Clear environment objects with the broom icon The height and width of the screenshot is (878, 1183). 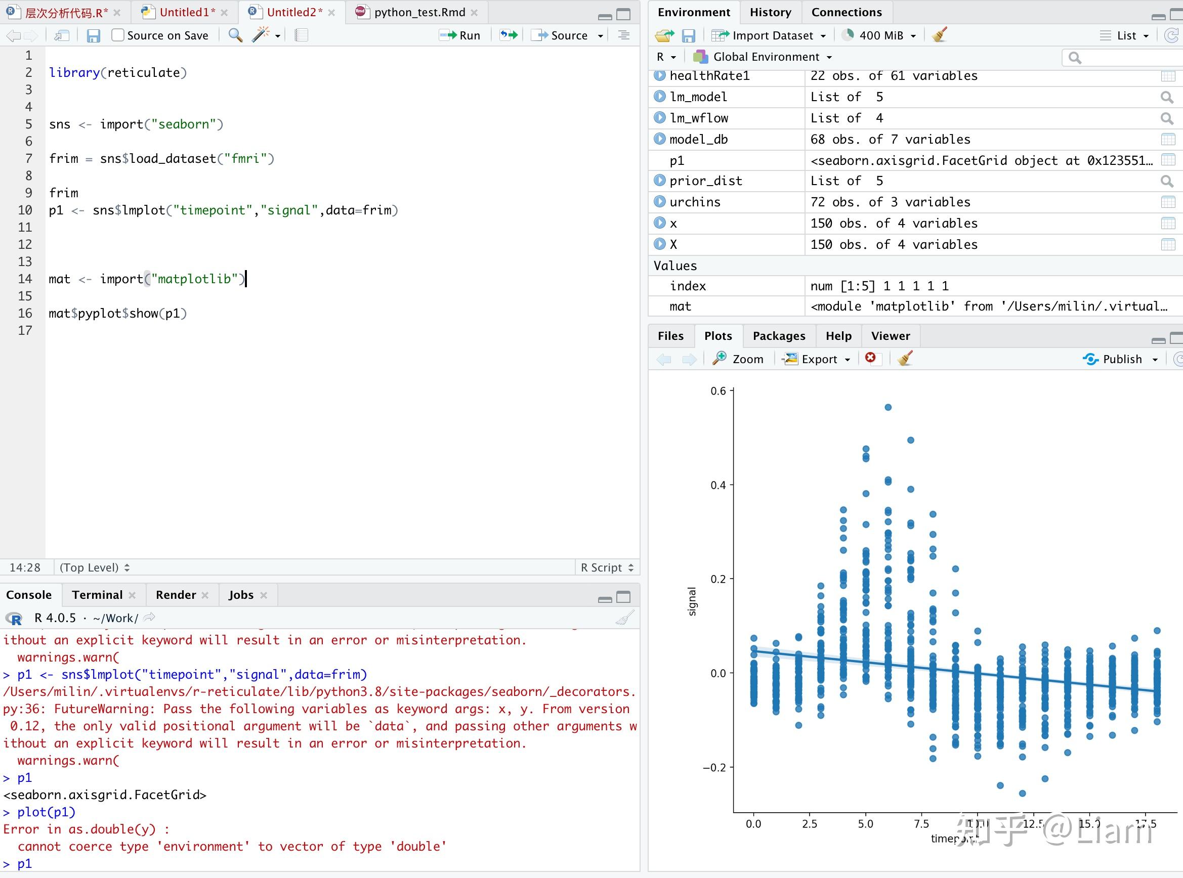pyautogui.click(x=940, y=35)
